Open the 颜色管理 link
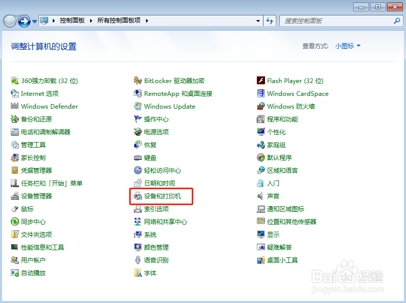The image size is (406, 303). (x=156, y=247)
